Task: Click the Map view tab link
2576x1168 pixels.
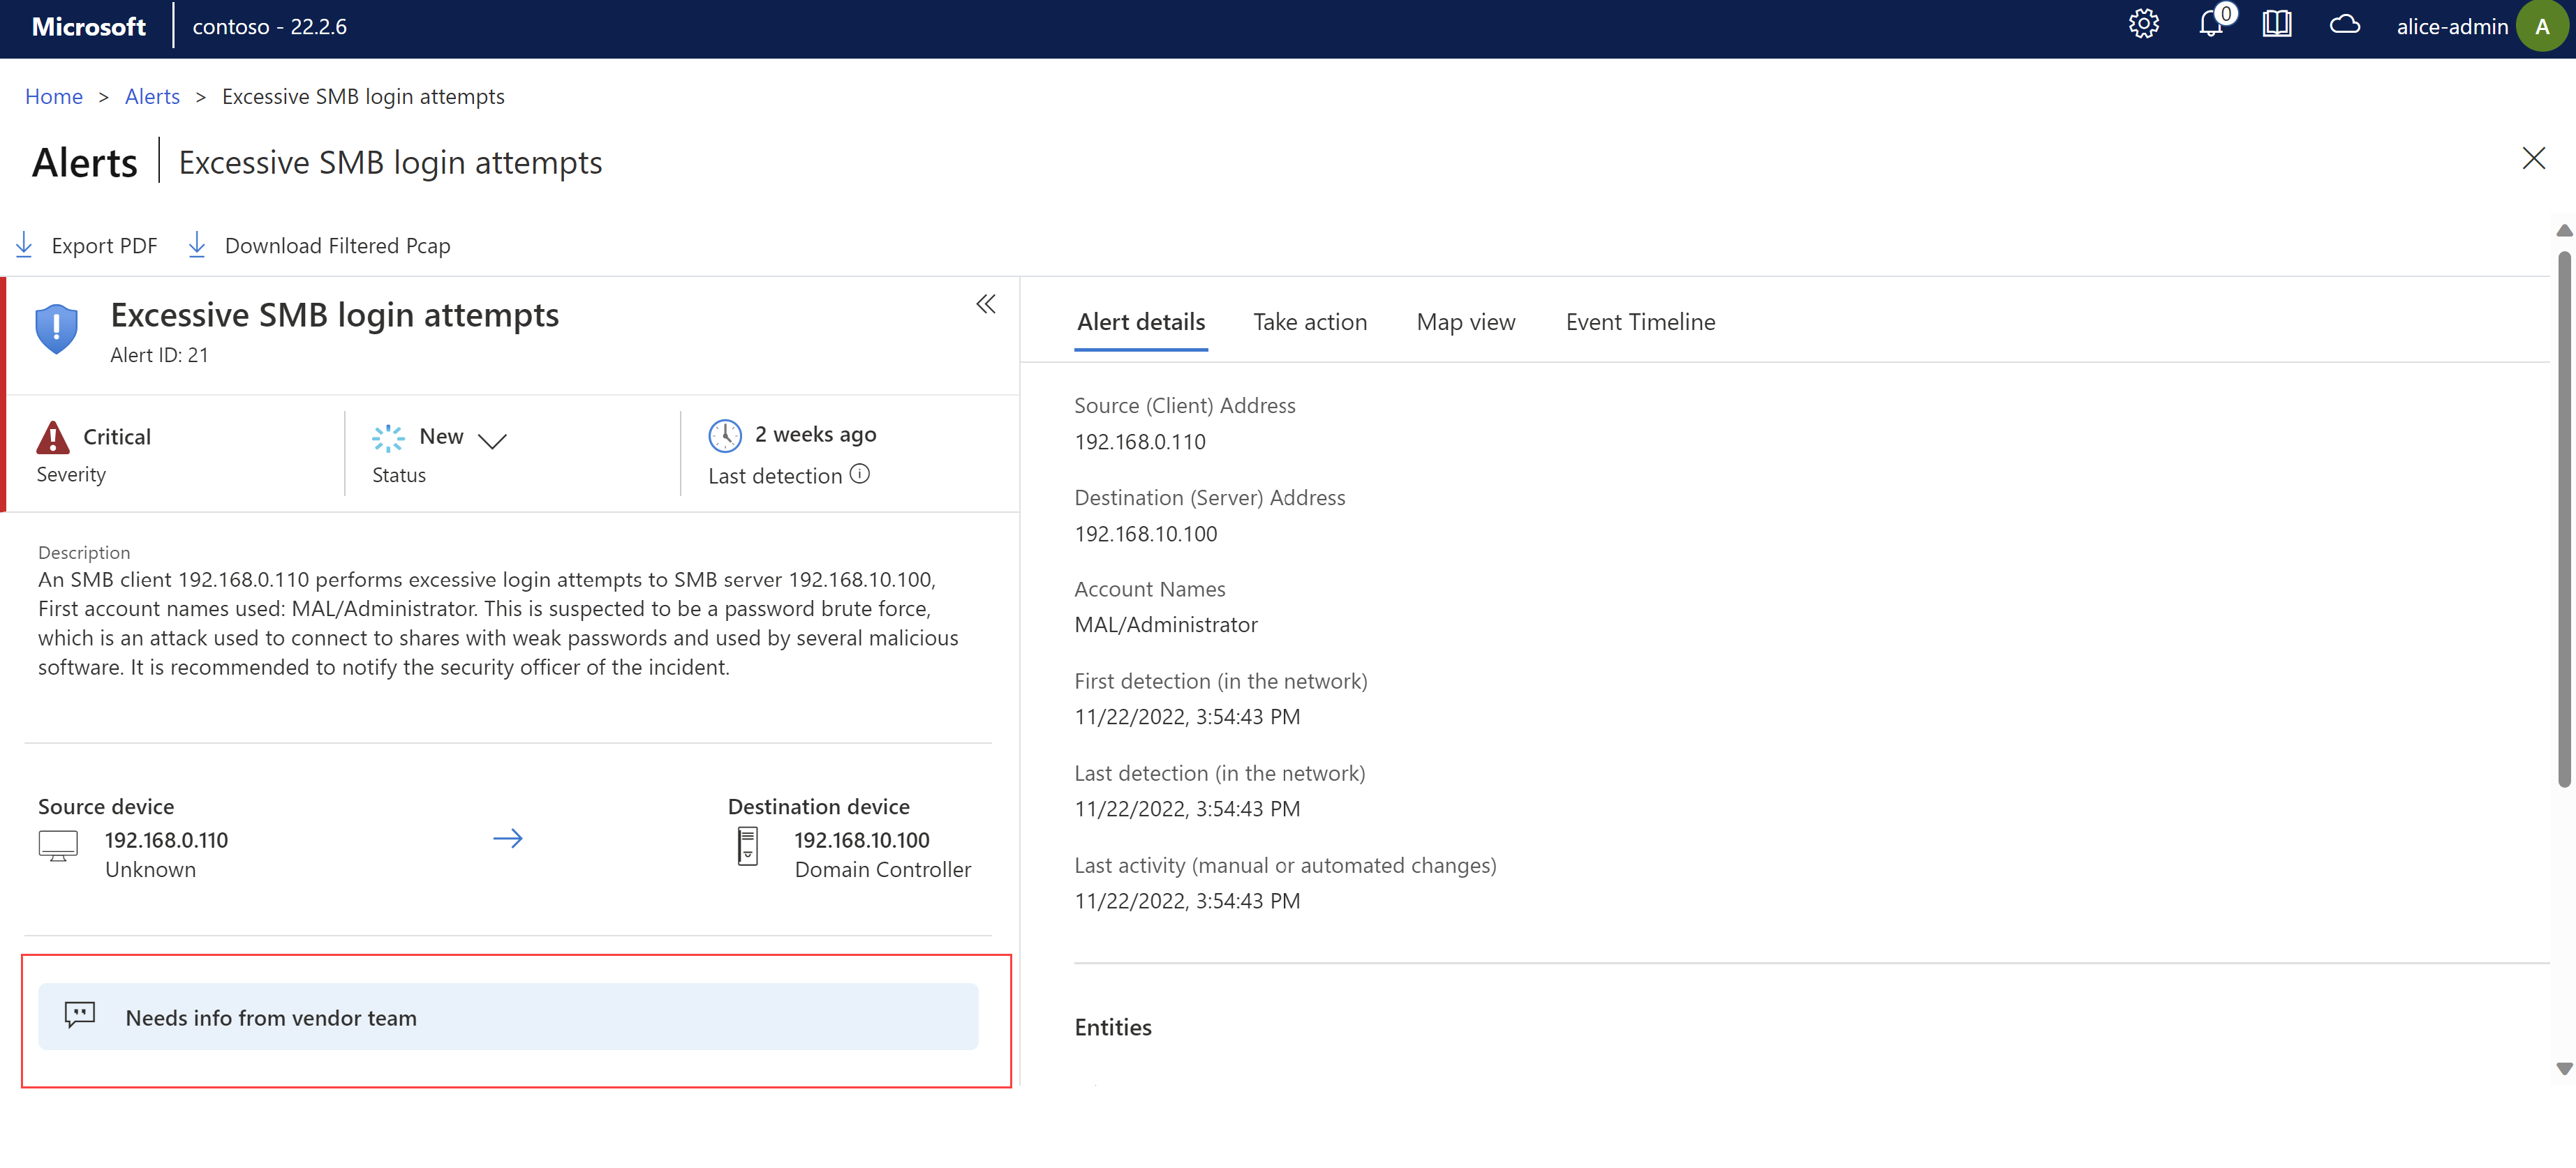Action: tap(1465, 320)
